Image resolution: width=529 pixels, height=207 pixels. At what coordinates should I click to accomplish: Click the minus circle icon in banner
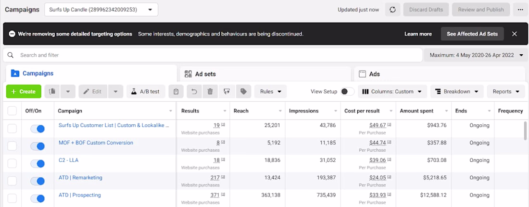click(12, 34)
